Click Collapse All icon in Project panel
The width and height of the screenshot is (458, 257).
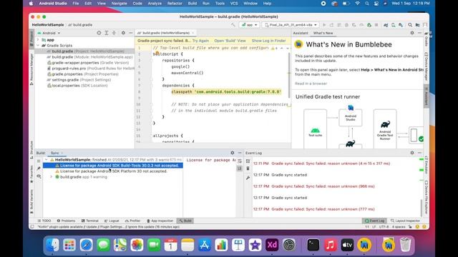coord(114,33)
